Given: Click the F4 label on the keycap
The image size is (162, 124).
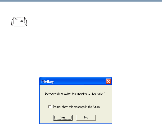Looking at the screenshot, I should click(16, 19).
